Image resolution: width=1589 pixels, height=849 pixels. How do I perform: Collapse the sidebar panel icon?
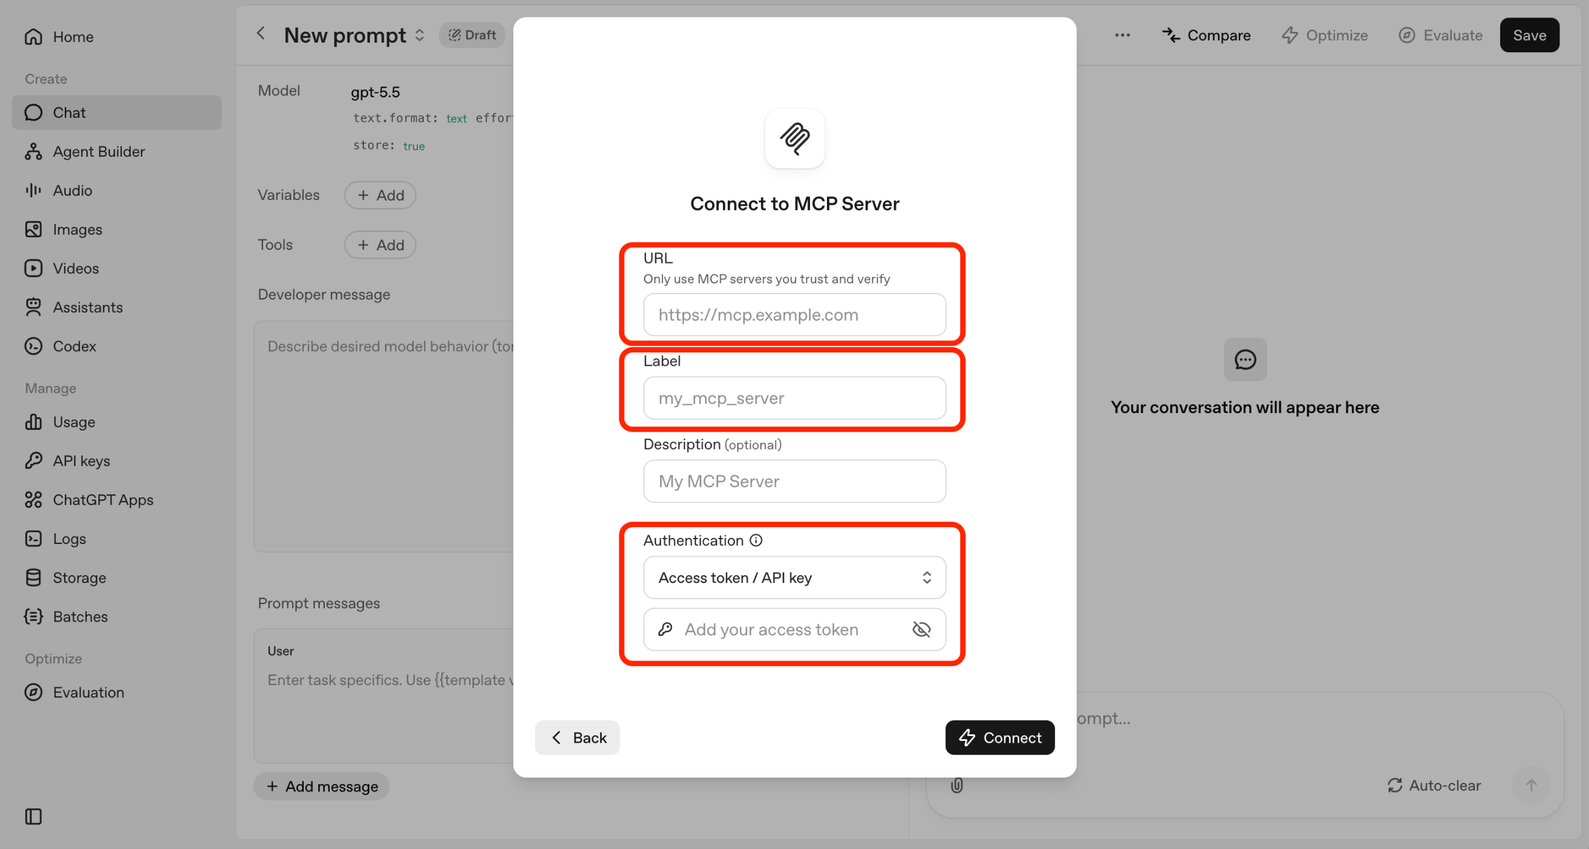pos(33,817)
